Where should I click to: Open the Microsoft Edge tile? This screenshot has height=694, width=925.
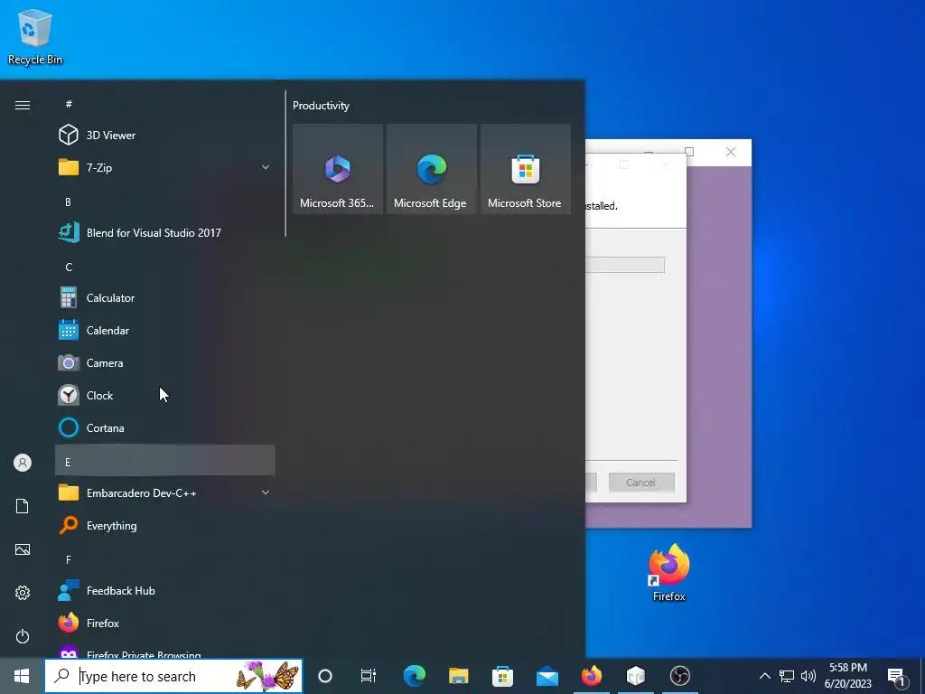point(431,169)
